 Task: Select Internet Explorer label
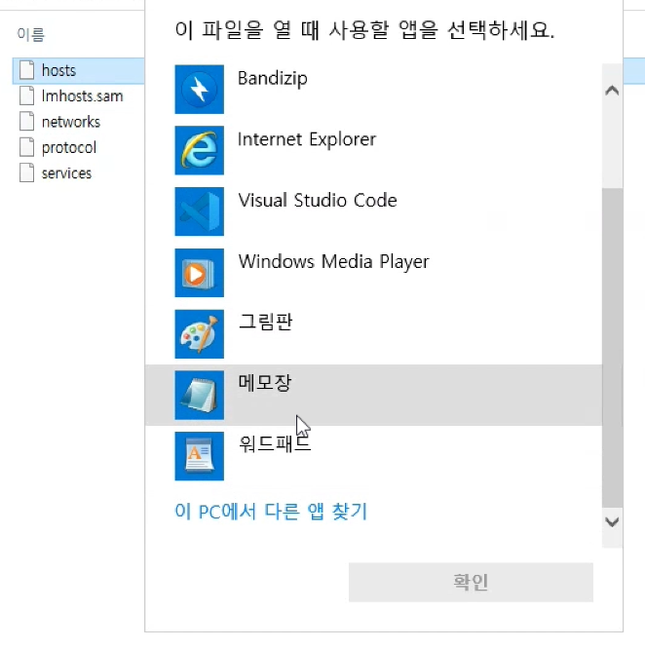(307, 139)
